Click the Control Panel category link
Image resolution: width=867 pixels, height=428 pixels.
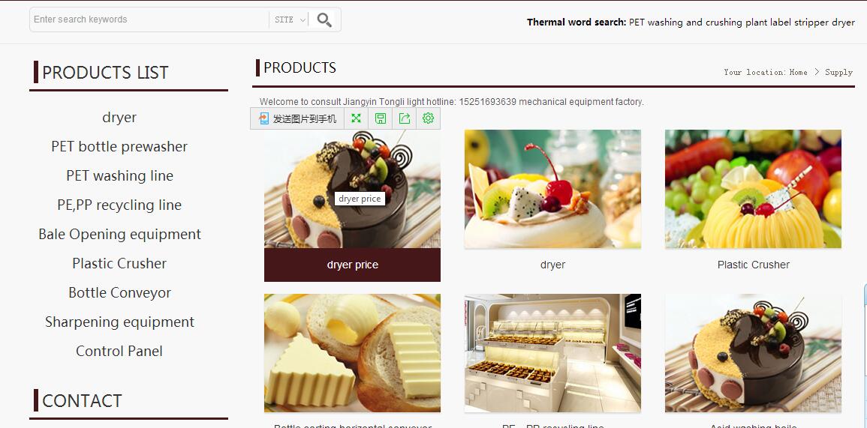(x=119, y=352)
